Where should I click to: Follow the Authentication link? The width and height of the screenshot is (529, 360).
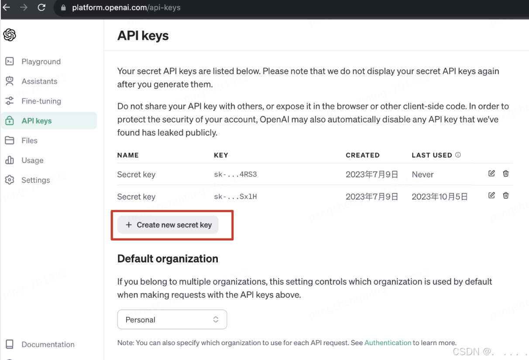click(388, 343)
